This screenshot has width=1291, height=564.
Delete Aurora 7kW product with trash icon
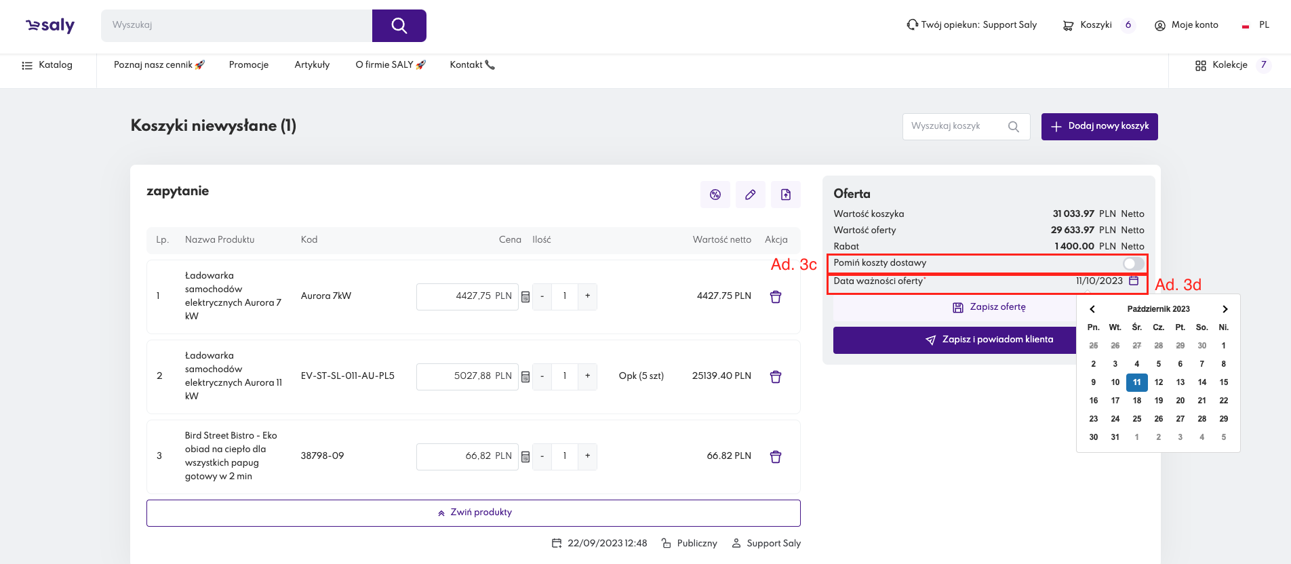point(776,297)
